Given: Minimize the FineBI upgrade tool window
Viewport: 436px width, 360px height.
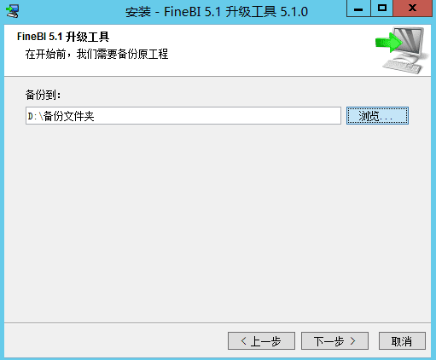Looking at the screenshot, I should click(x=358, y=9).
